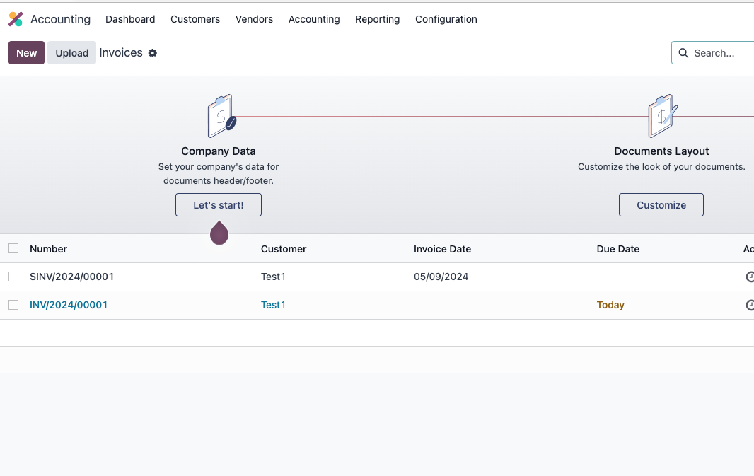
Task: Toggle the select-all invoices checkbox
Action: point(13,248)
